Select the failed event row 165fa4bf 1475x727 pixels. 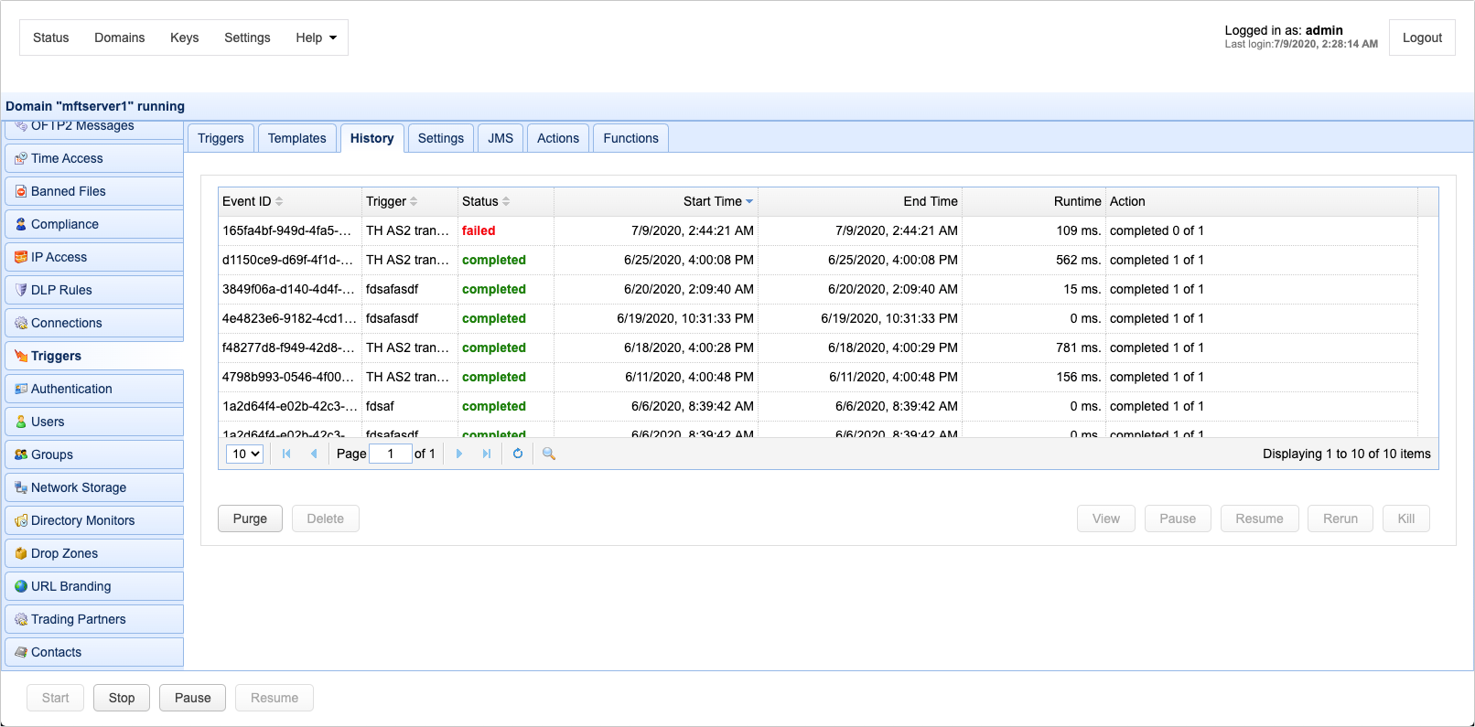pyautogui.click(x=818, y=230)
